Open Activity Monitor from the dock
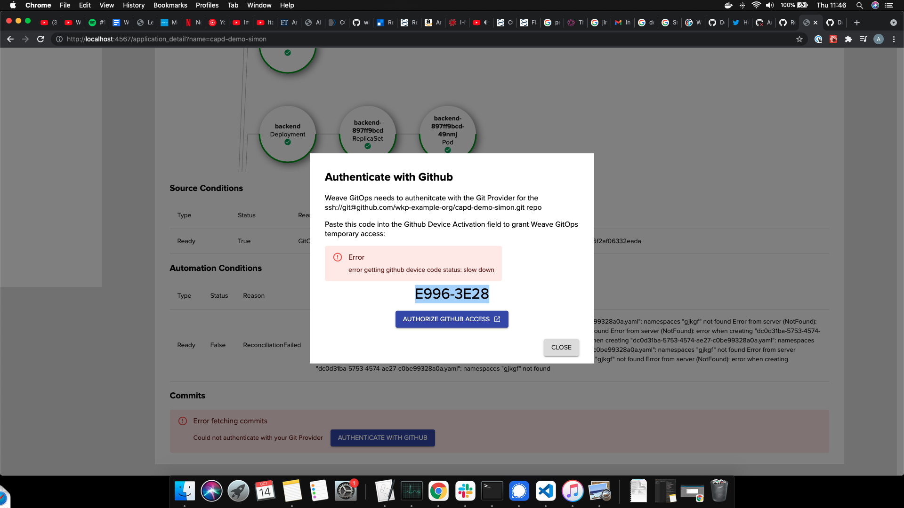 tap(412, 491)
